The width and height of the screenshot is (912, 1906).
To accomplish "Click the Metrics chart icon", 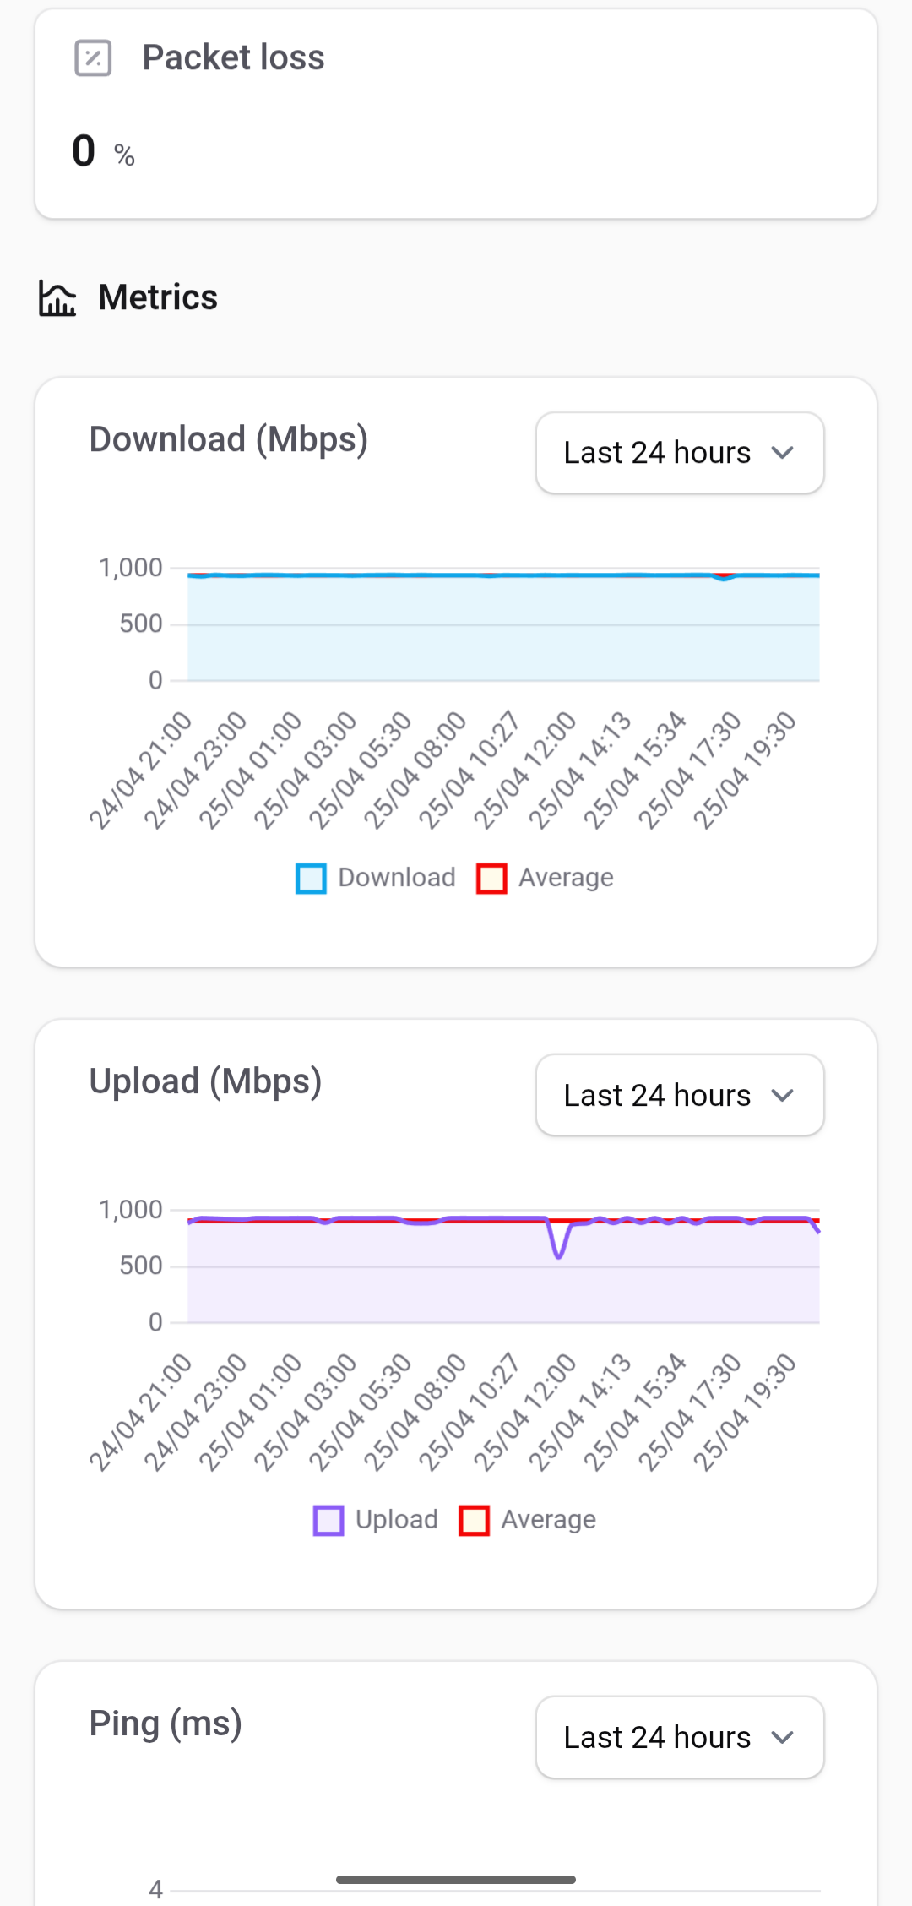I will point(57,298).
